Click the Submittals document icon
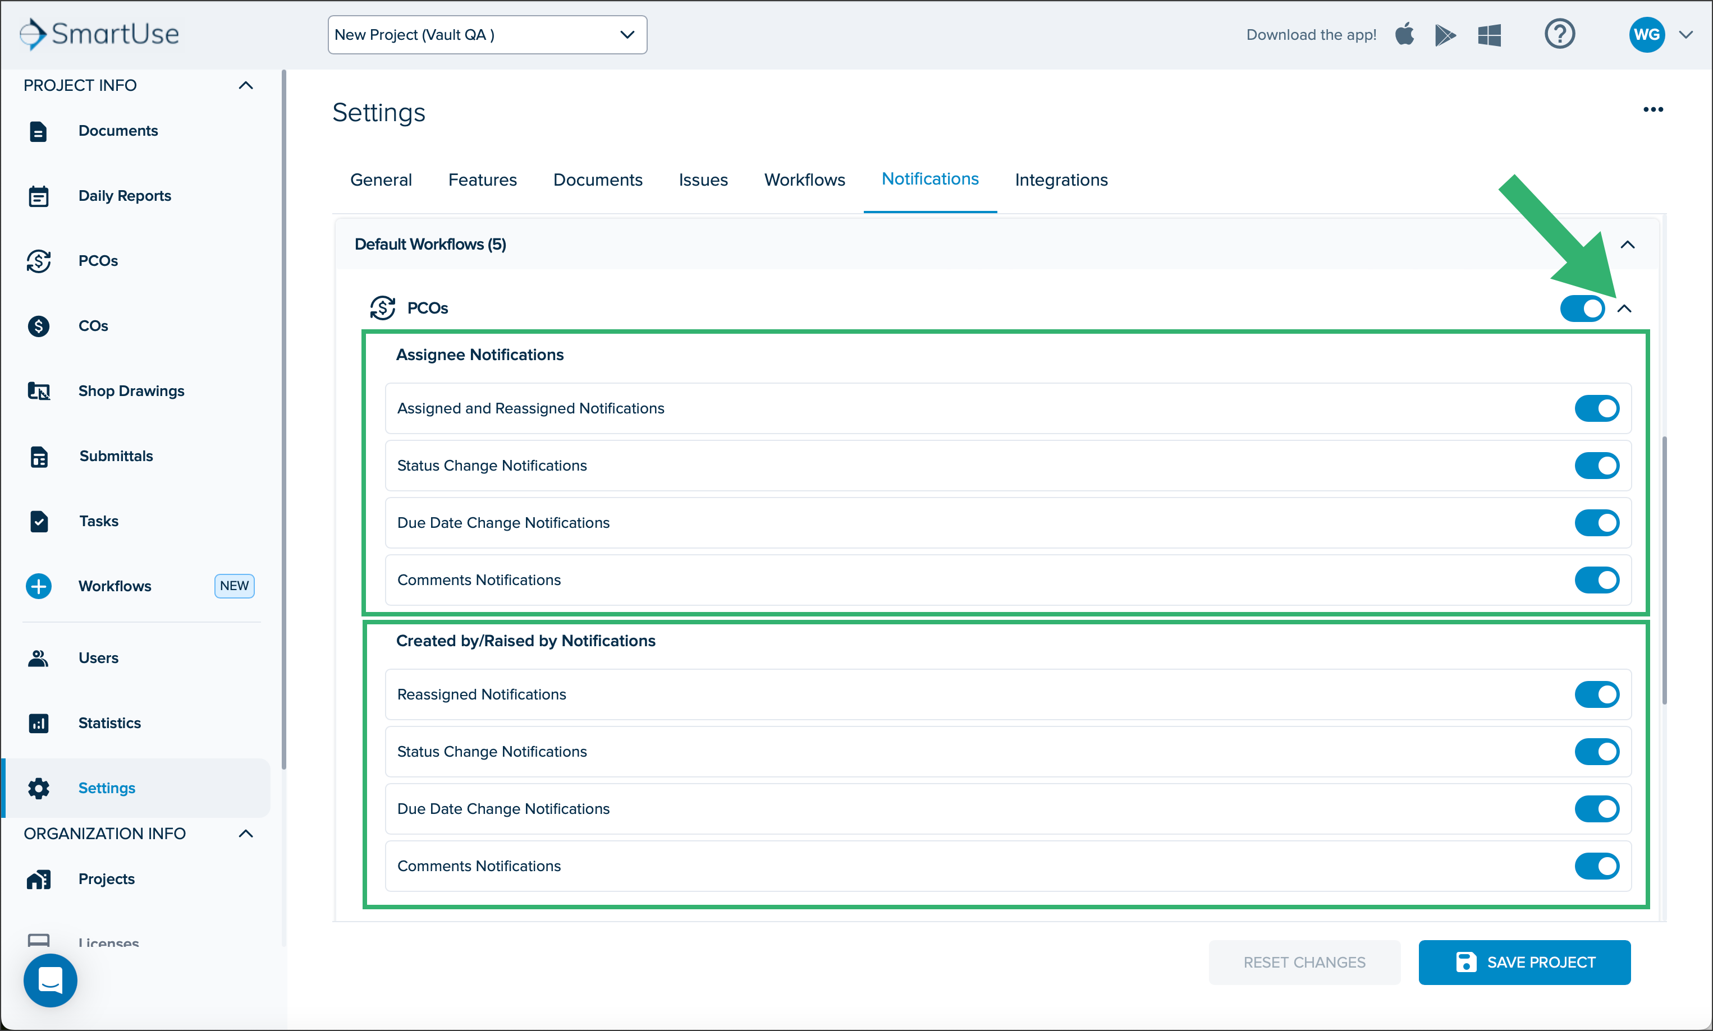The image size is (1713, 1031). pos(39,457)
